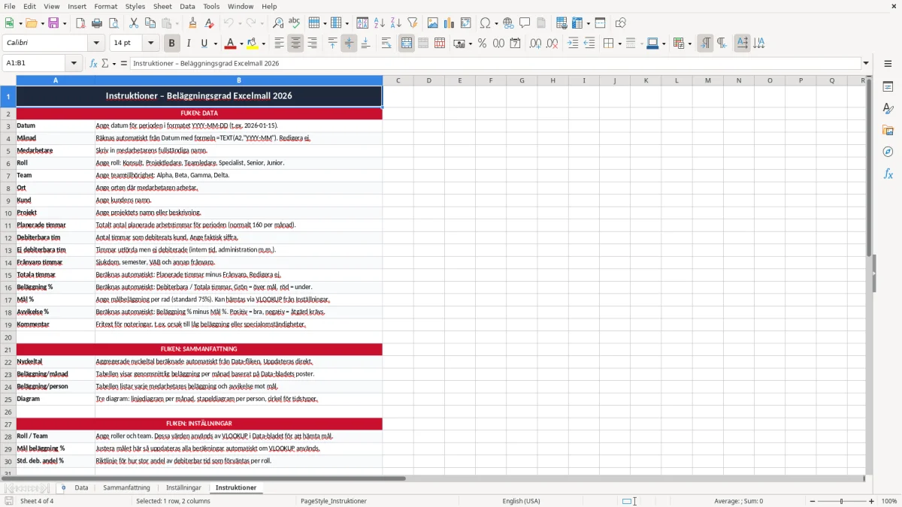Viewport: 902px width, 507px height.
Task: Toggle Bold formatting
Action: pyautogui.click(x=171, y=44)
